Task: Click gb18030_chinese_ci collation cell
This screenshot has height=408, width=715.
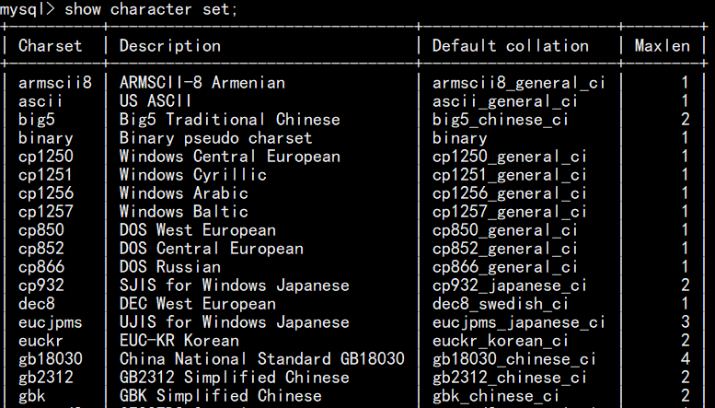Action: (x=513, y=359)
